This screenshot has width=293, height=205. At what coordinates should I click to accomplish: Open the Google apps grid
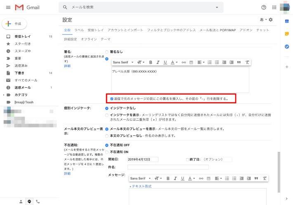coord(274,7)
